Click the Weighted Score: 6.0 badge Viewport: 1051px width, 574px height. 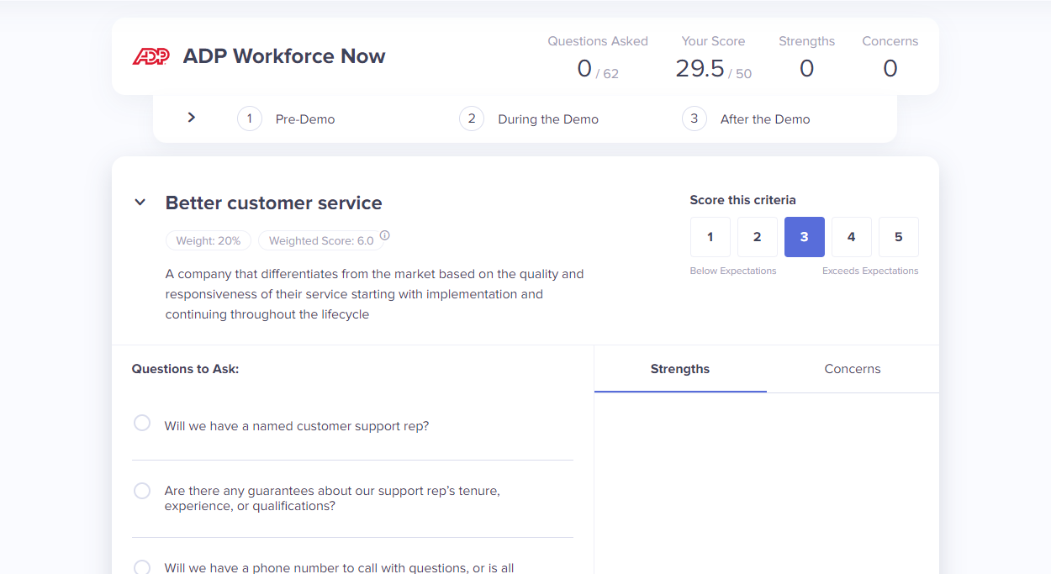click(x=321, y=240)
